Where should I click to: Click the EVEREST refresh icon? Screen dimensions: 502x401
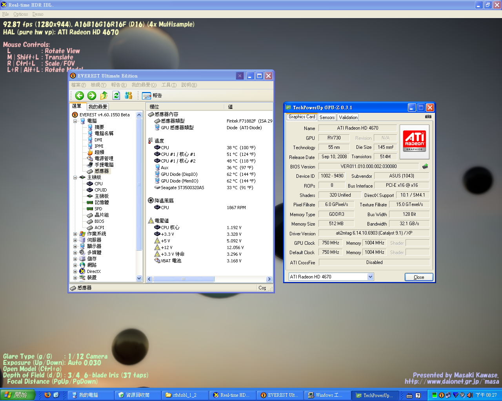pyautogui.click(x=116, y=96)
